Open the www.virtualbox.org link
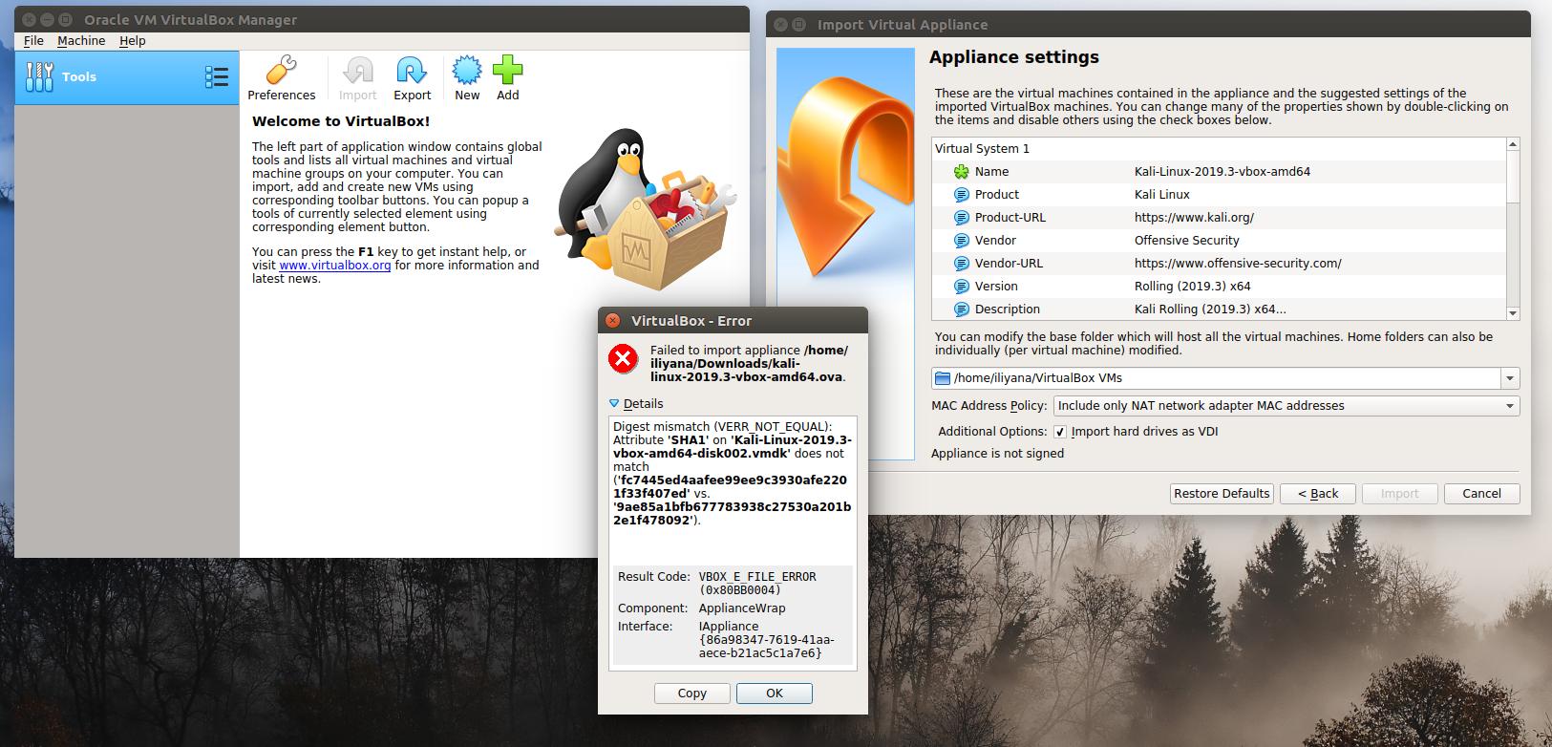The image size is (1552, 747). tap(335, 266)
